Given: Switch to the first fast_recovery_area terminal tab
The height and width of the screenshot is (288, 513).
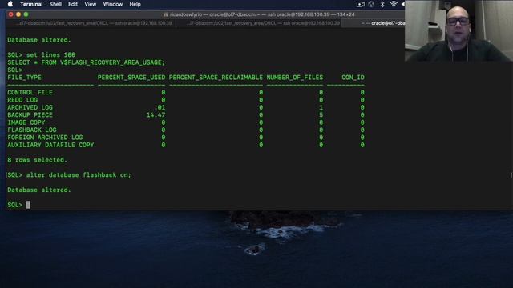Looking at the screenshot, I should click(x=91, y=23).
